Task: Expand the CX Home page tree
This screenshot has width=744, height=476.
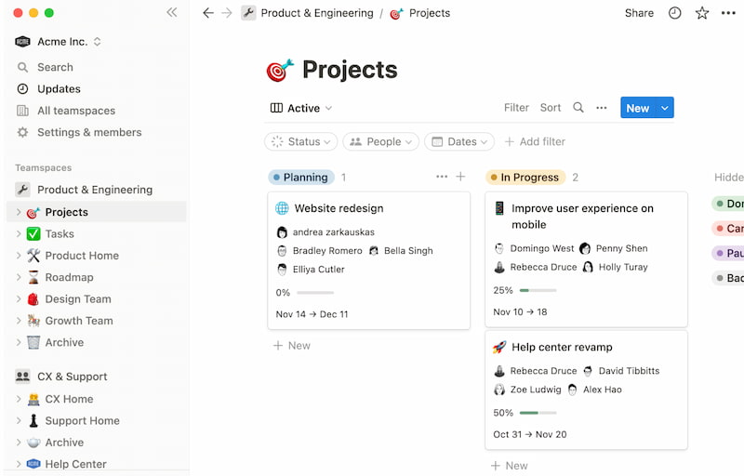Action: point(18,399)
